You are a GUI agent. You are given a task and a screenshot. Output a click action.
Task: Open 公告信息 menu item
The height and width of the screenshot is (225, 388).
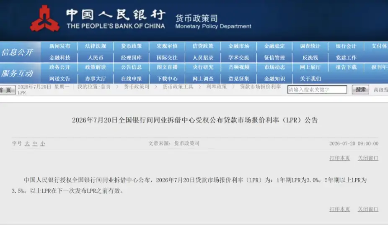coord(131,67)
